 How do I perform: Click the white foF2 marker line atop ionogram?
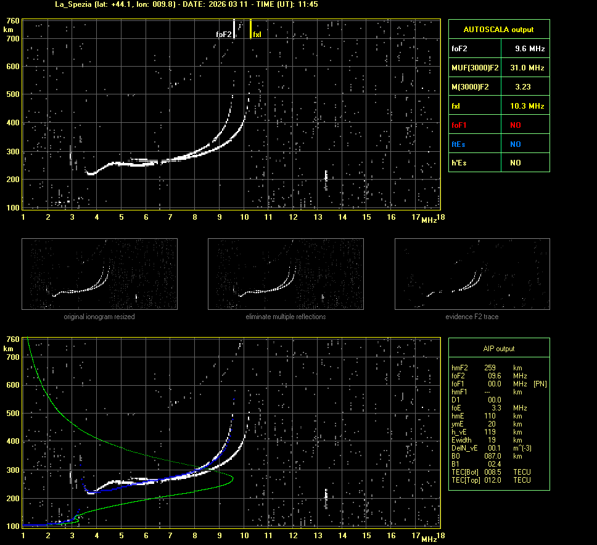click(234, 28)
